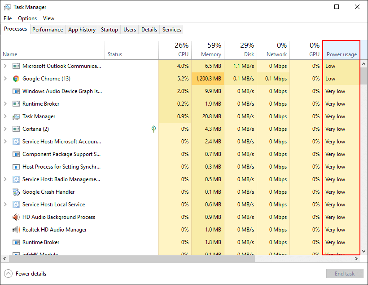Click the Cortana green leaf status icon

coord(154,129)
